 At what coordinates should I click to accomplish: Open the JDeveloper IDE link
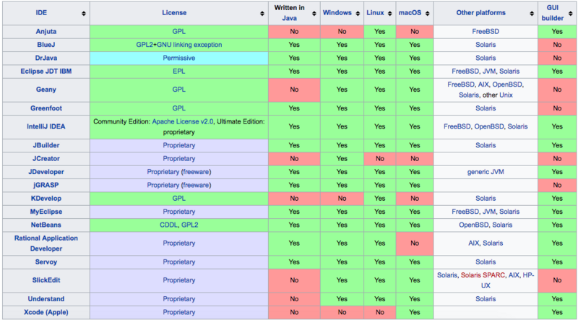(x=46, y=172)
